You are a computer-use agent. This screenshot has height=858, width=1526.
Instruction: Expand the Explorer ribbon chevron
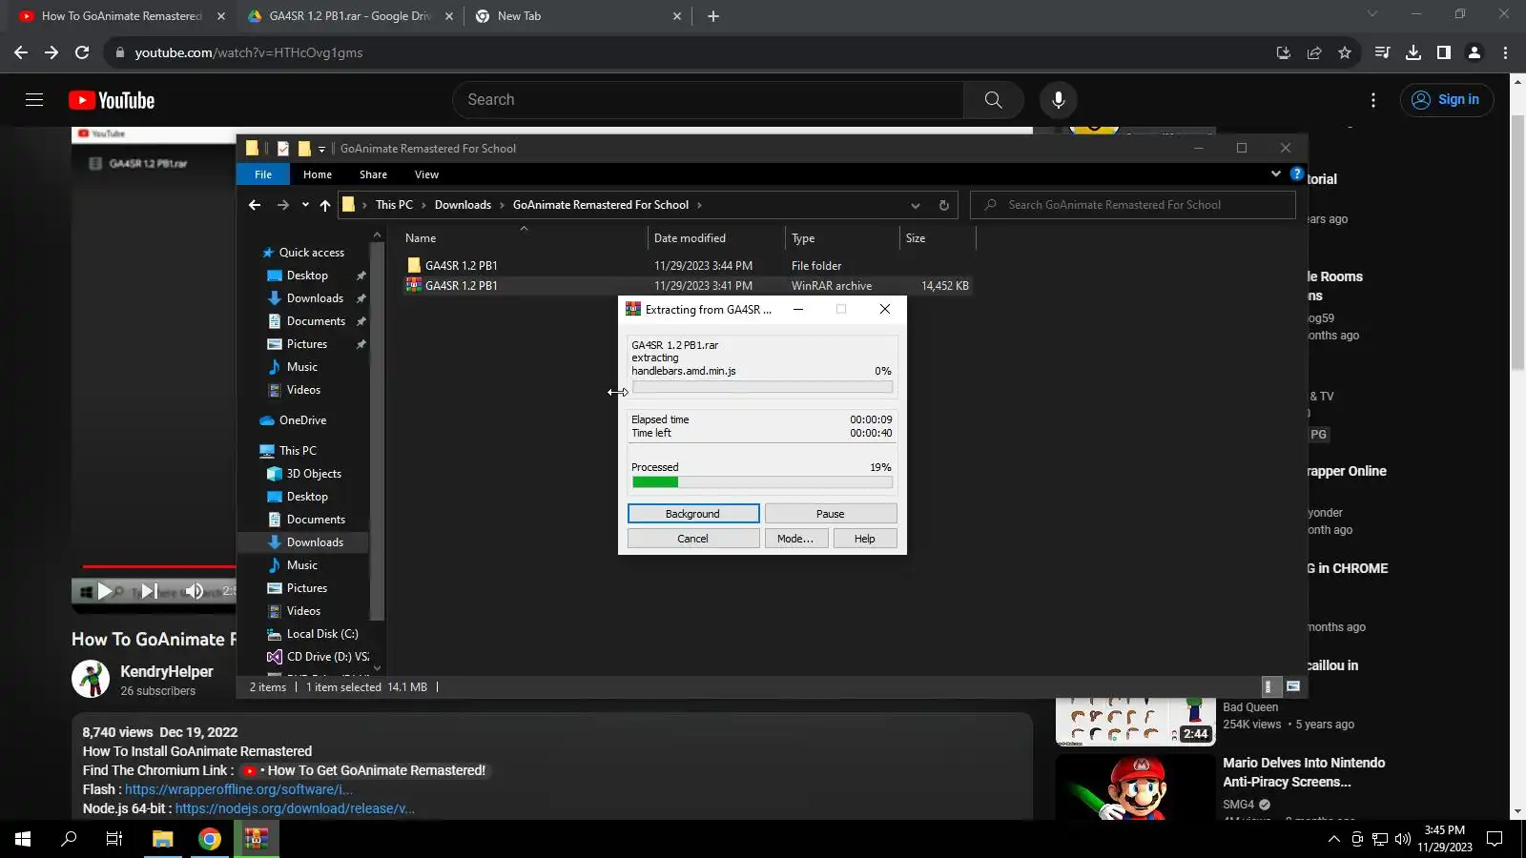coord(1276,174)
